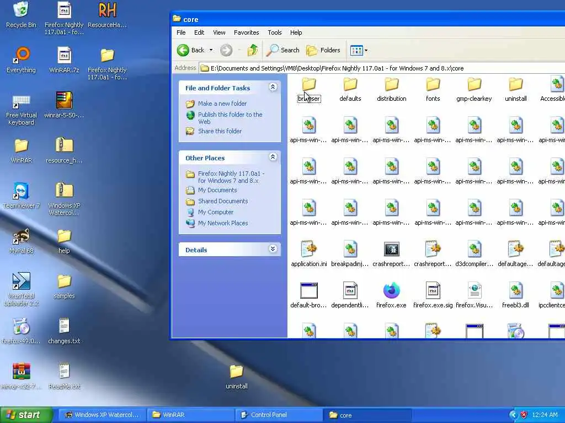Viewport: 565px width, 423px height.
Task: Collapse the Other Places panel
Action: (x=273, y=157)
